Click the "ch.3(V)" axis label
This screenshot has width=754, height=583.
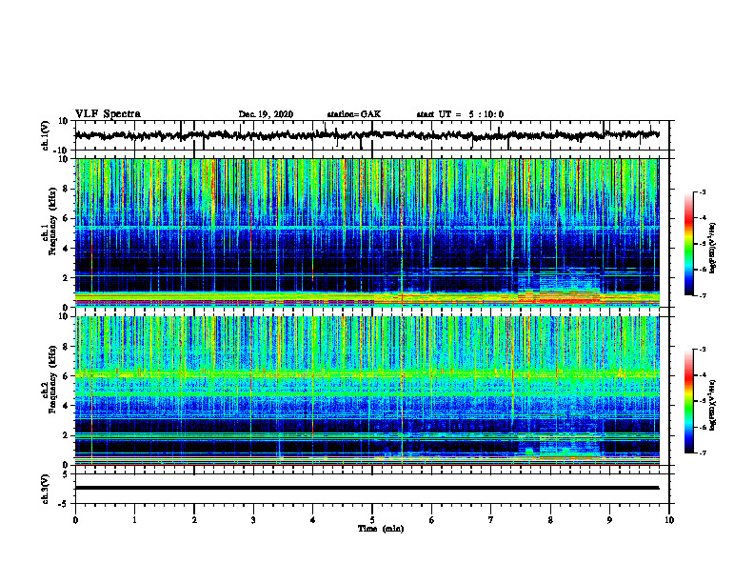[x=46, y=489]
